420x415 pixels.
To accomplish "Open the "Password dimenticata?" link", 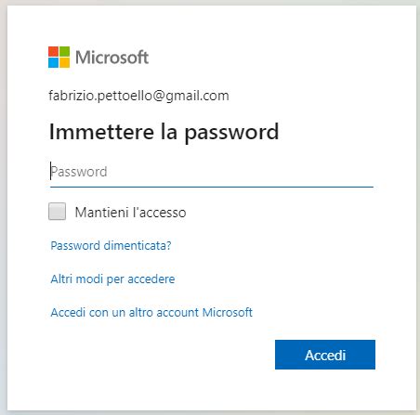I will (111, 246).
